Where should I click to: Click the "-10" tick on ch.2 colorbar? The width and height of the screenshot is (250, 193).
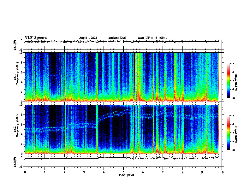tap(233, 150)
